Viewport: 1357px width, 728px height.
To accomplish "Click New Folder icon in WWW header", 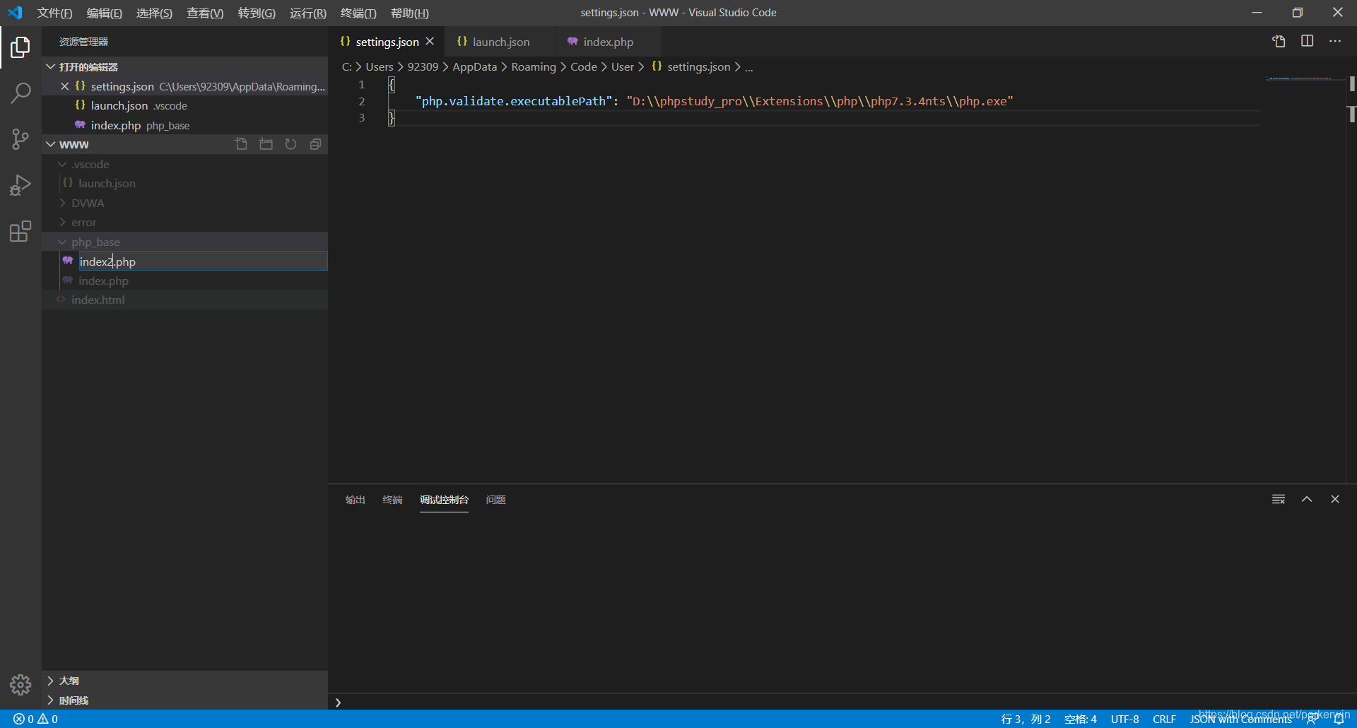I will (266, 144).
